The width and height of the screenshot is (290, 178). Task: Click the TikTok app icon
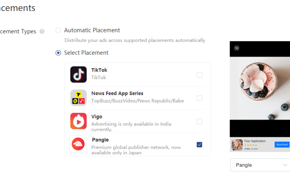(x=78, y=74)
